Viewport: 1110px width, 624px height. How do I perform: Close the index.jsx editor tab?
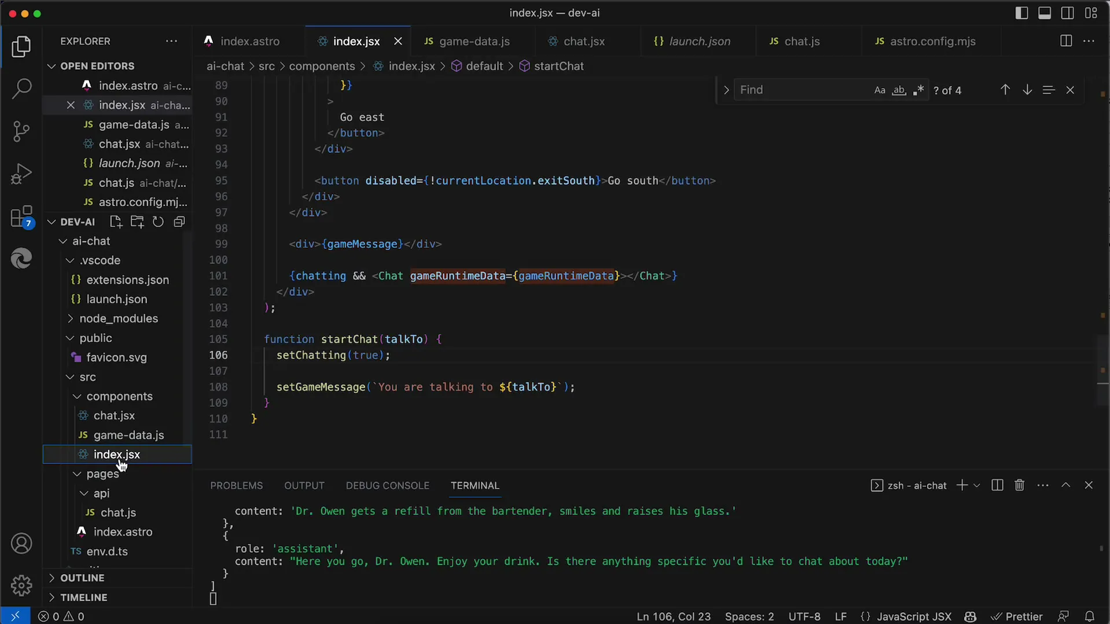(398, 41)
